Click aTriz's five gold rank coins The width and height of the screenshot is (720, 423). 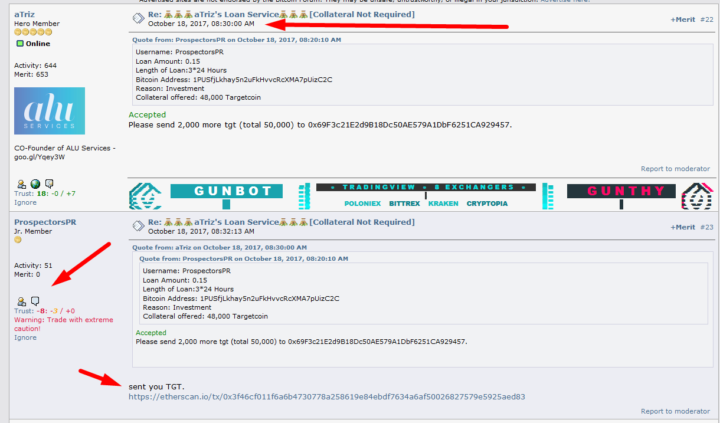pos(33,32)
